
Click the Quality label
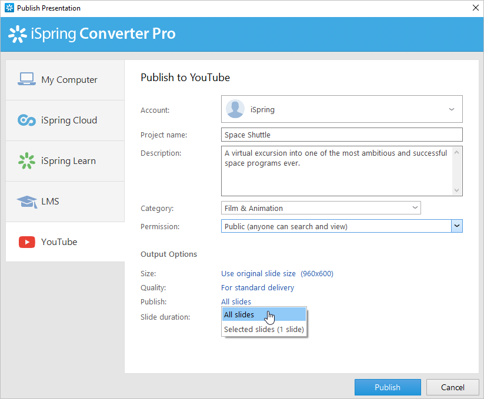[x=153, y=288]
